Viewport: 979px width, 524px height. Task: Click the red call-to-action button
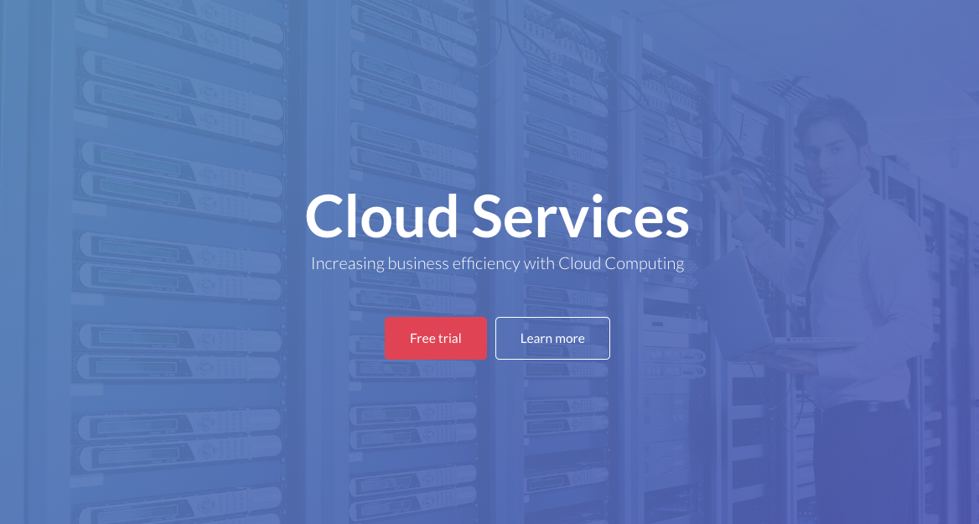pyautogui.click(x=436, y=338)
